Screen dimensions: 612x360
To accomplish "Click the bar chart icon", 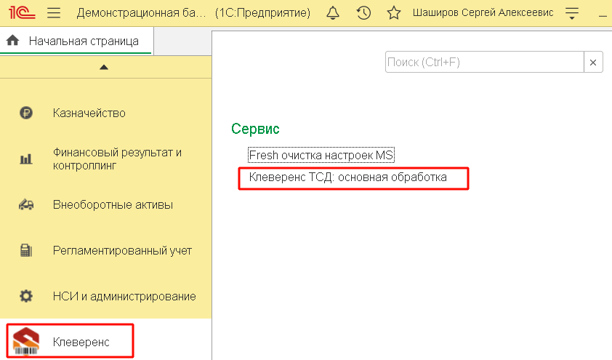I will (26, 159).
